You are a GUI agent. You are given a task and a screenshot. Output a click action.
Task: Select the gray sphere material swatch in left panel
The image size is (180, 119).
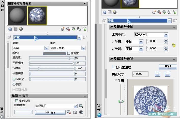17,16
